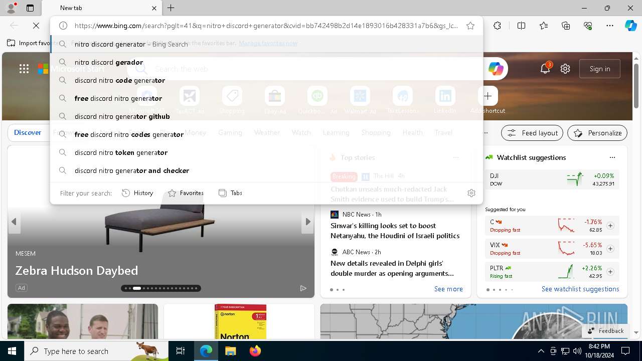Click the Sign in button
The width and height of the screenshot is (642, 361).
600,69
